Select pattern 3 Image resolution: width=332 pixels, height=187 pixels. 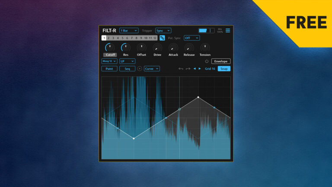tap(113, 38)
